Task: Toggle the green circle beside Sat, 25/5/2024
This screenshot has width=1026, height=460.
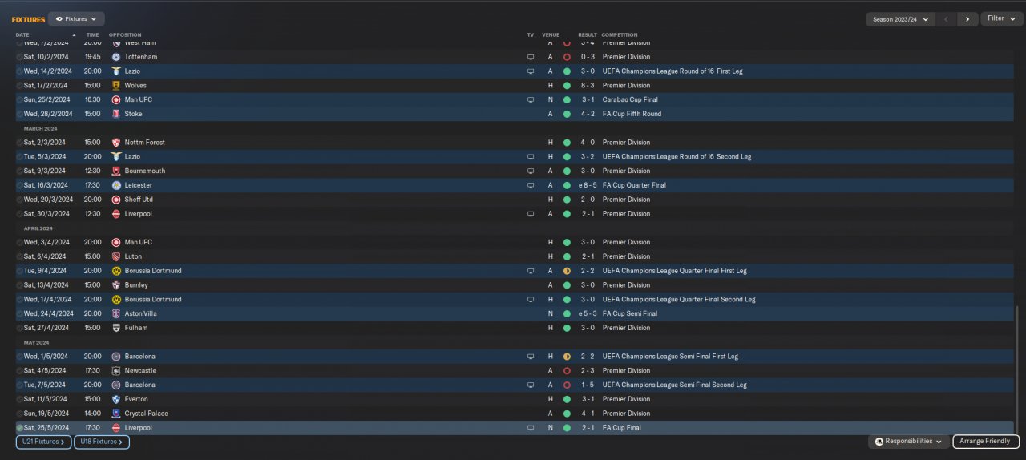Action: coord(20,428)
